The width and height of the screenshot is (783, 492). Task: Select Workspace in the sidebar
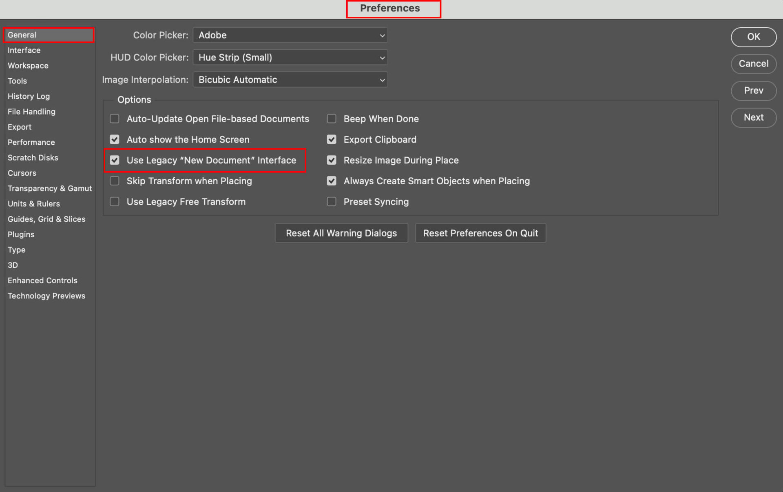coord(28,65)
